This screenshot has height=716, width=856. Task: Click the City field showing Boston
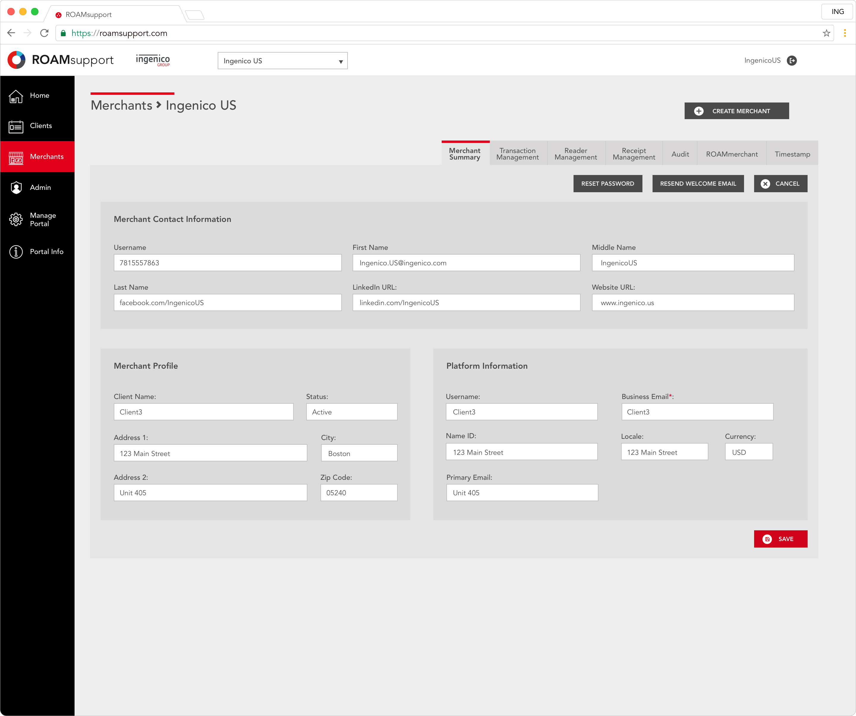click(x=359, y=453)
